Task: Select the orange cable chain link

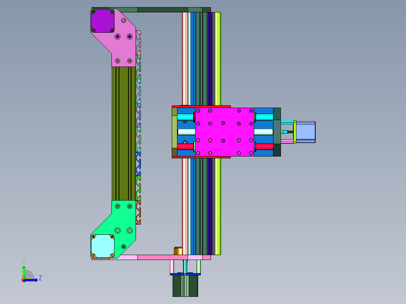Action: pos(138,212)
